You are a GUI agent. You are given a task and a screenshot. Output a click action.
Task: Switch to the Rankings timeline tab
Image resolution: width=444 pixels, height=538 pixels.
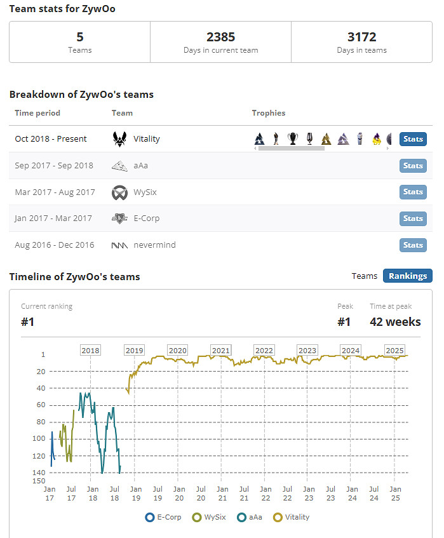[407, 276]
